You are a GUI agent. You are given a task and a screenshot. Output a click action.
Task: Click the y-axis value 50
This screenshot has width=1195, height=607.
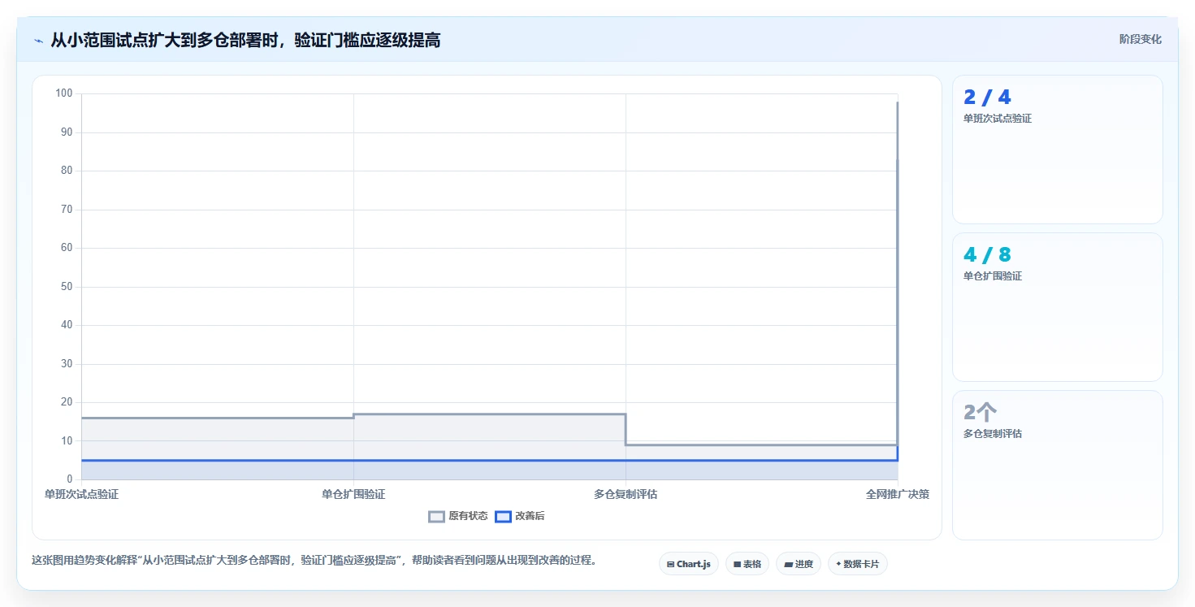click(67, 287)
